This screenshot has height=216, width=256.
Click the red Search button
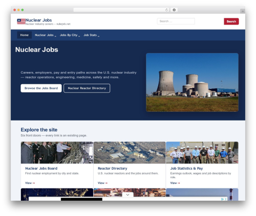pyautogui.click(x=231, y=21)
